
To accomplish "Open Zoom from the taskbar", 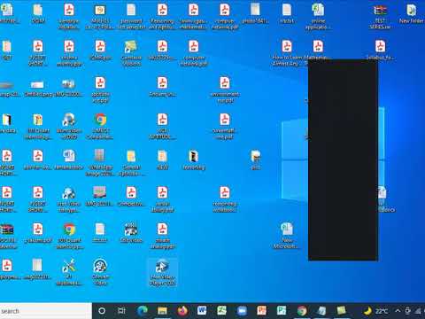I will [242, 311].
